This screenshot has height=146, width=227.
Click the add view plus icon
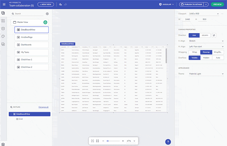[x=47, y=14]
